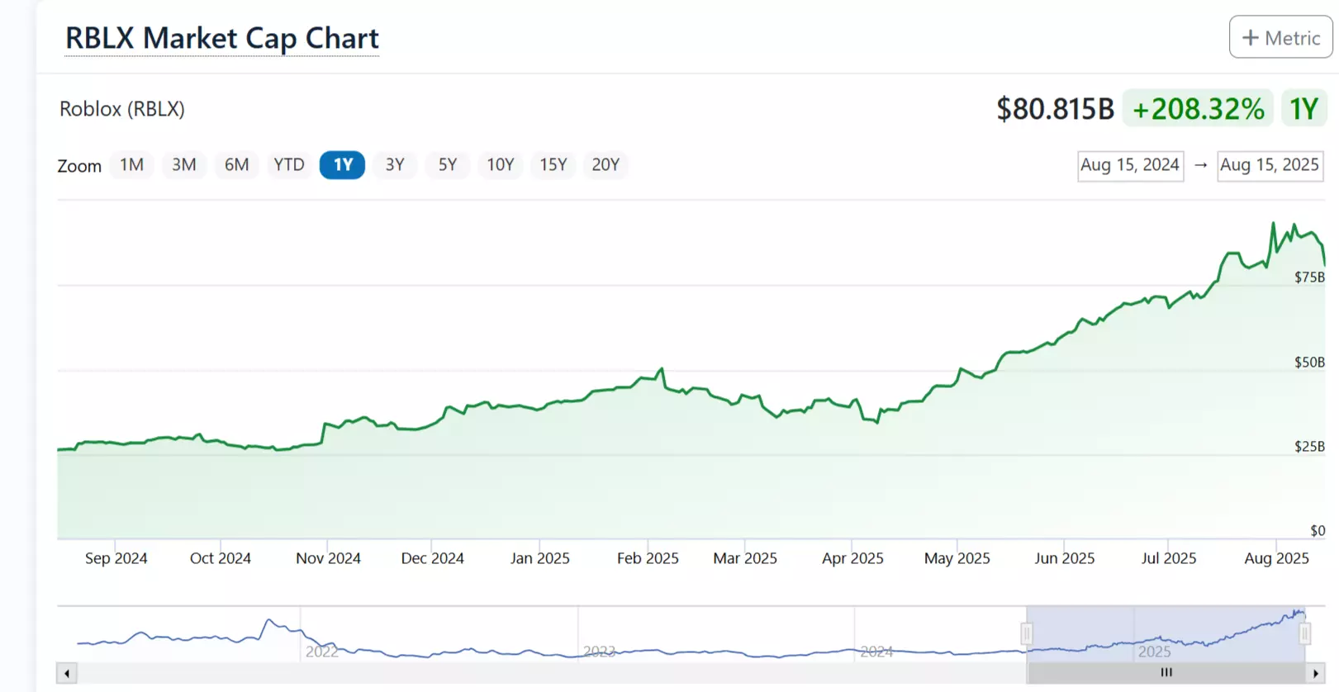1339x692 pixels.
Task: Add a new metric with Metric button
Action: click(1280, 37)
